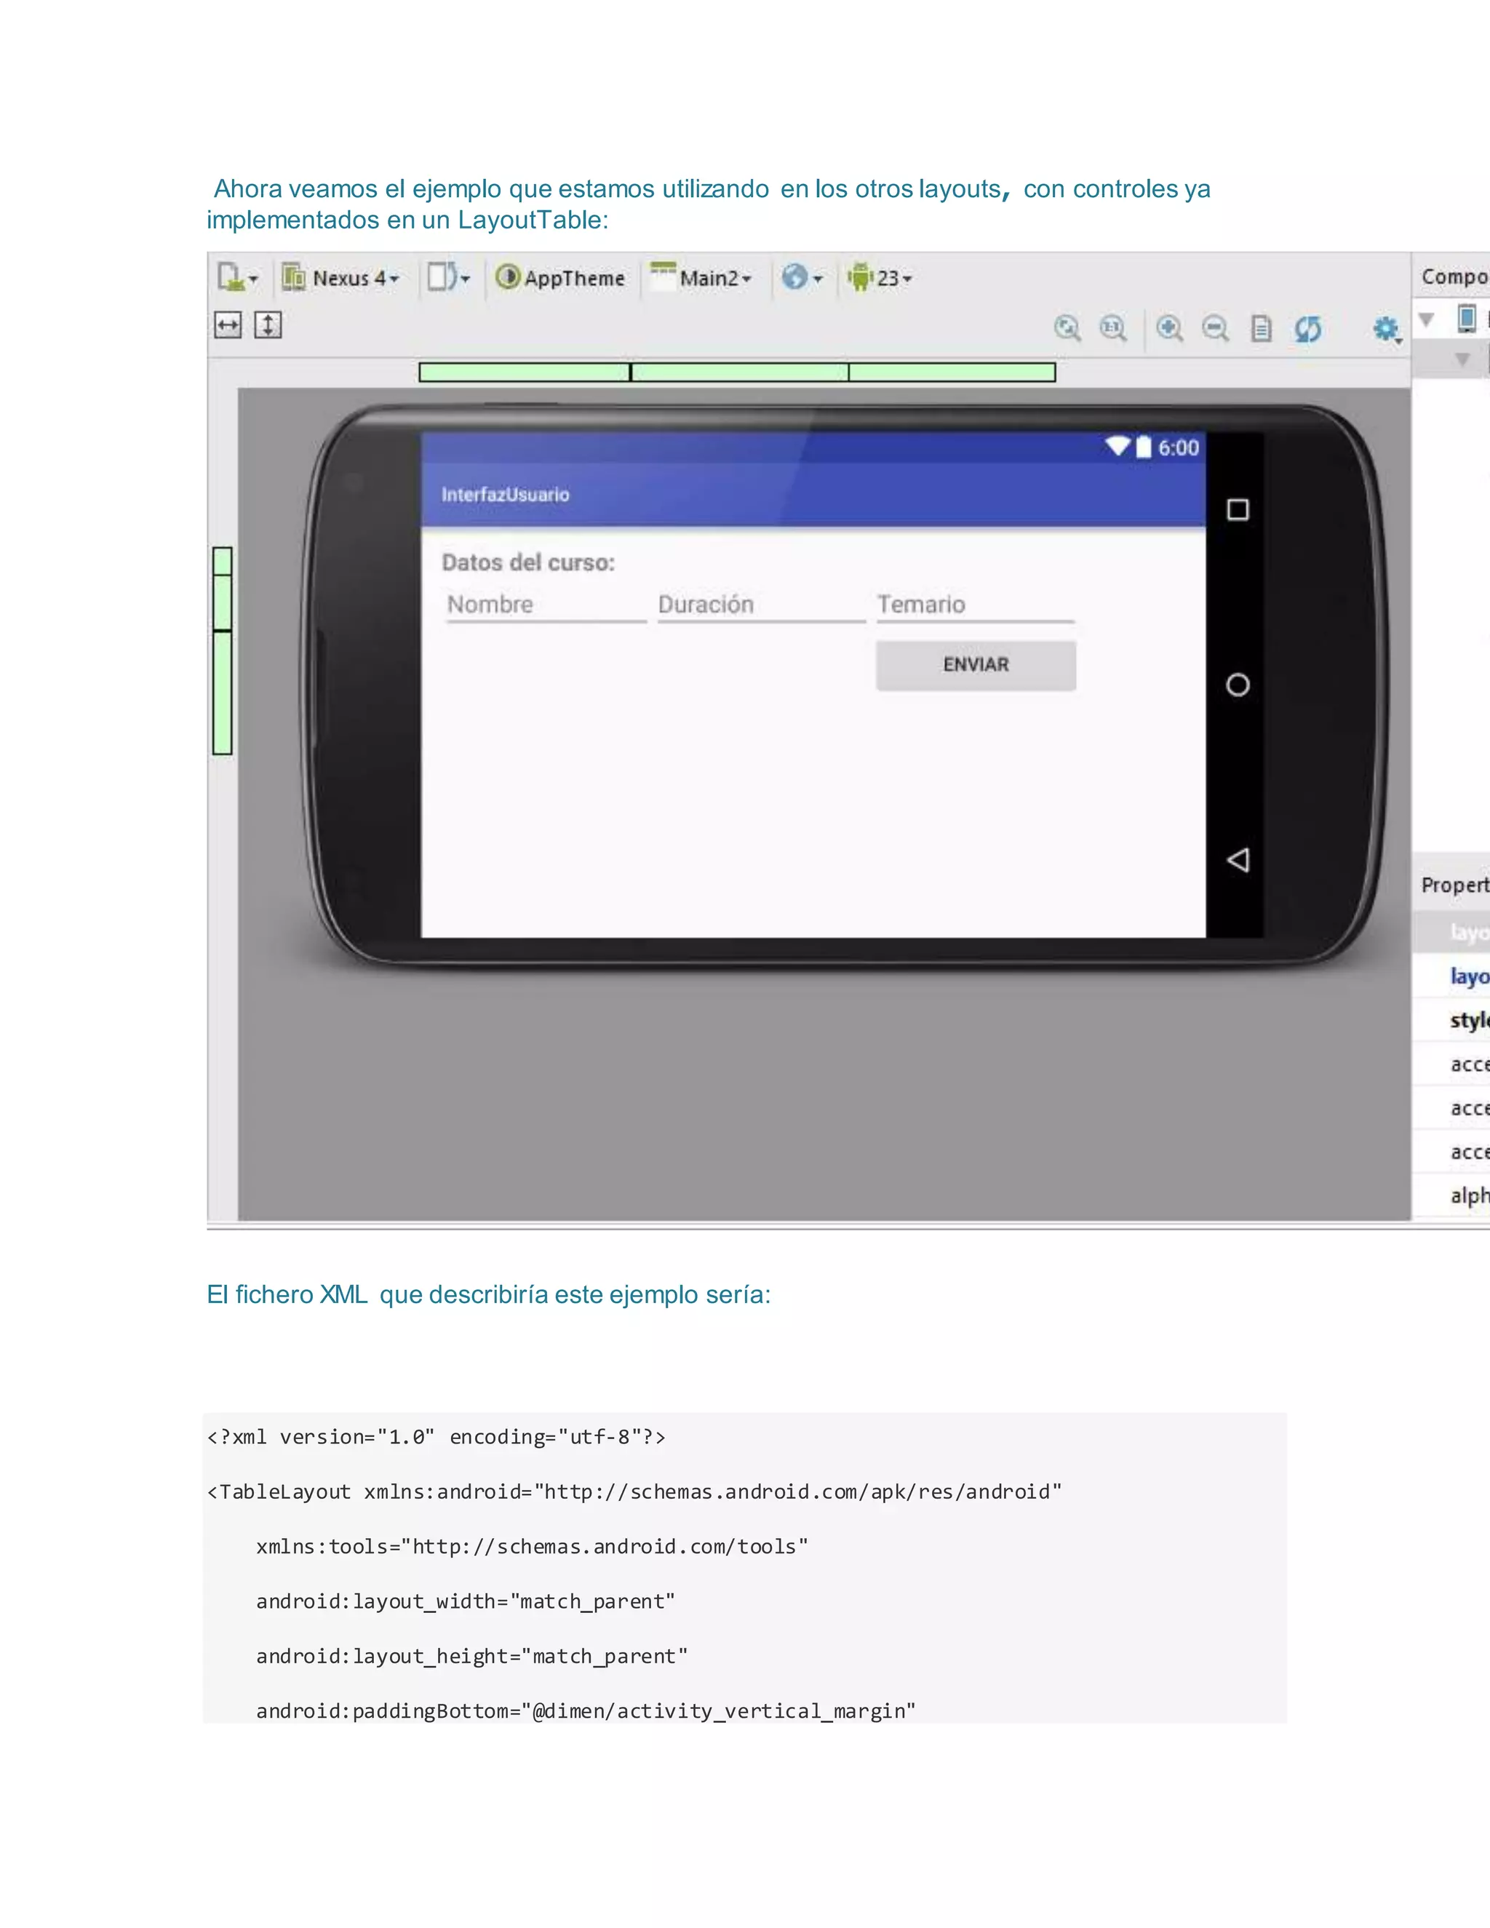Click the alpha property row
The width and height of the screenshot is (1490, 1928).
pyautogui.click(x=1452, y=1196)
